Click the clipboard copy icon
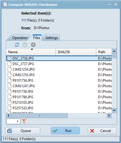Screen dimensions: 121x143 coord(25,45)
